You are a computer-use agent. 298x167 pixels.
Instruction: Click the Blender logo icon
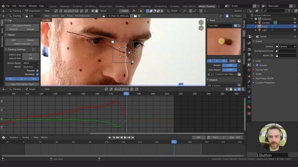tap(3, 6)
